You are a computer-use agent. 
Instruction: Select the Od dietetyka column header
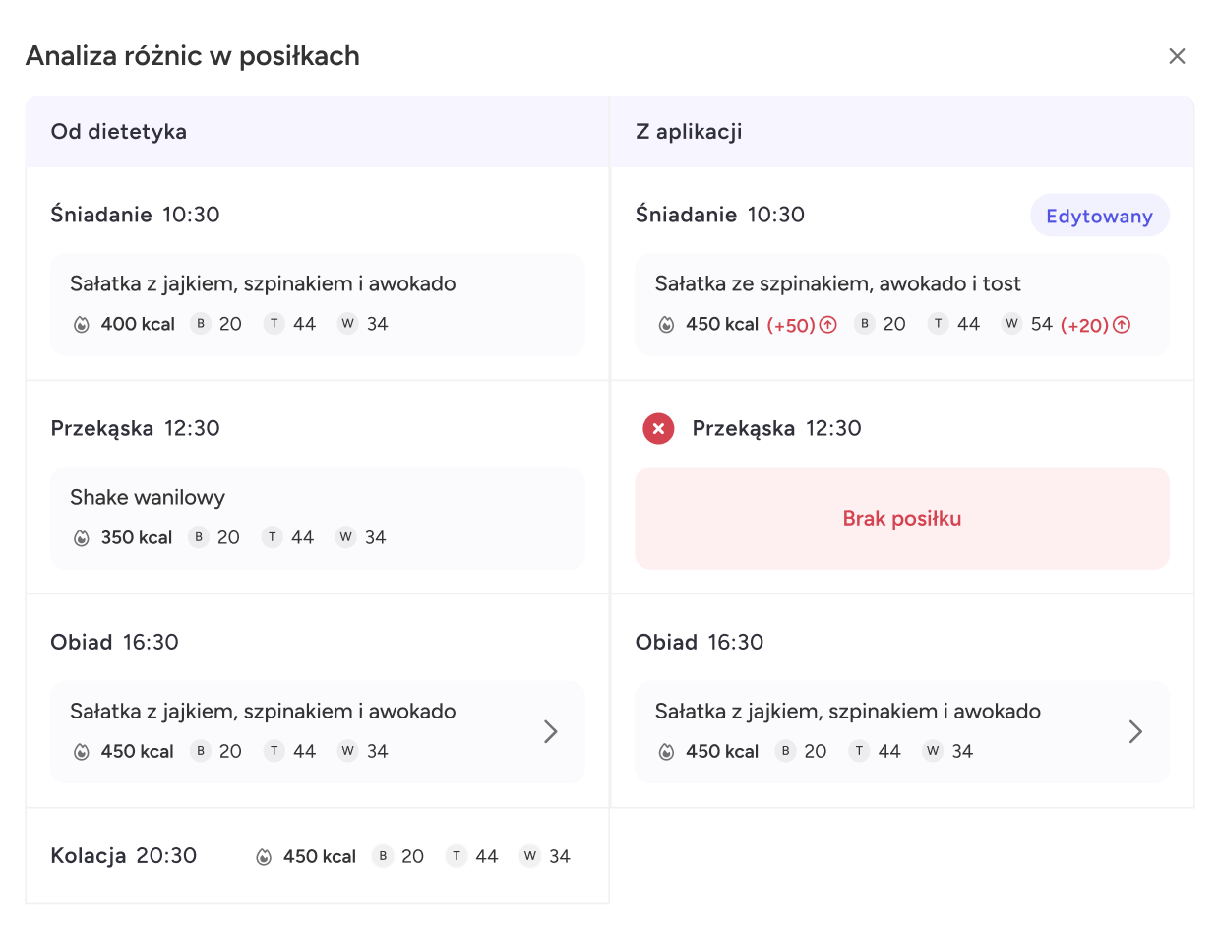click(x=119, y=131)
